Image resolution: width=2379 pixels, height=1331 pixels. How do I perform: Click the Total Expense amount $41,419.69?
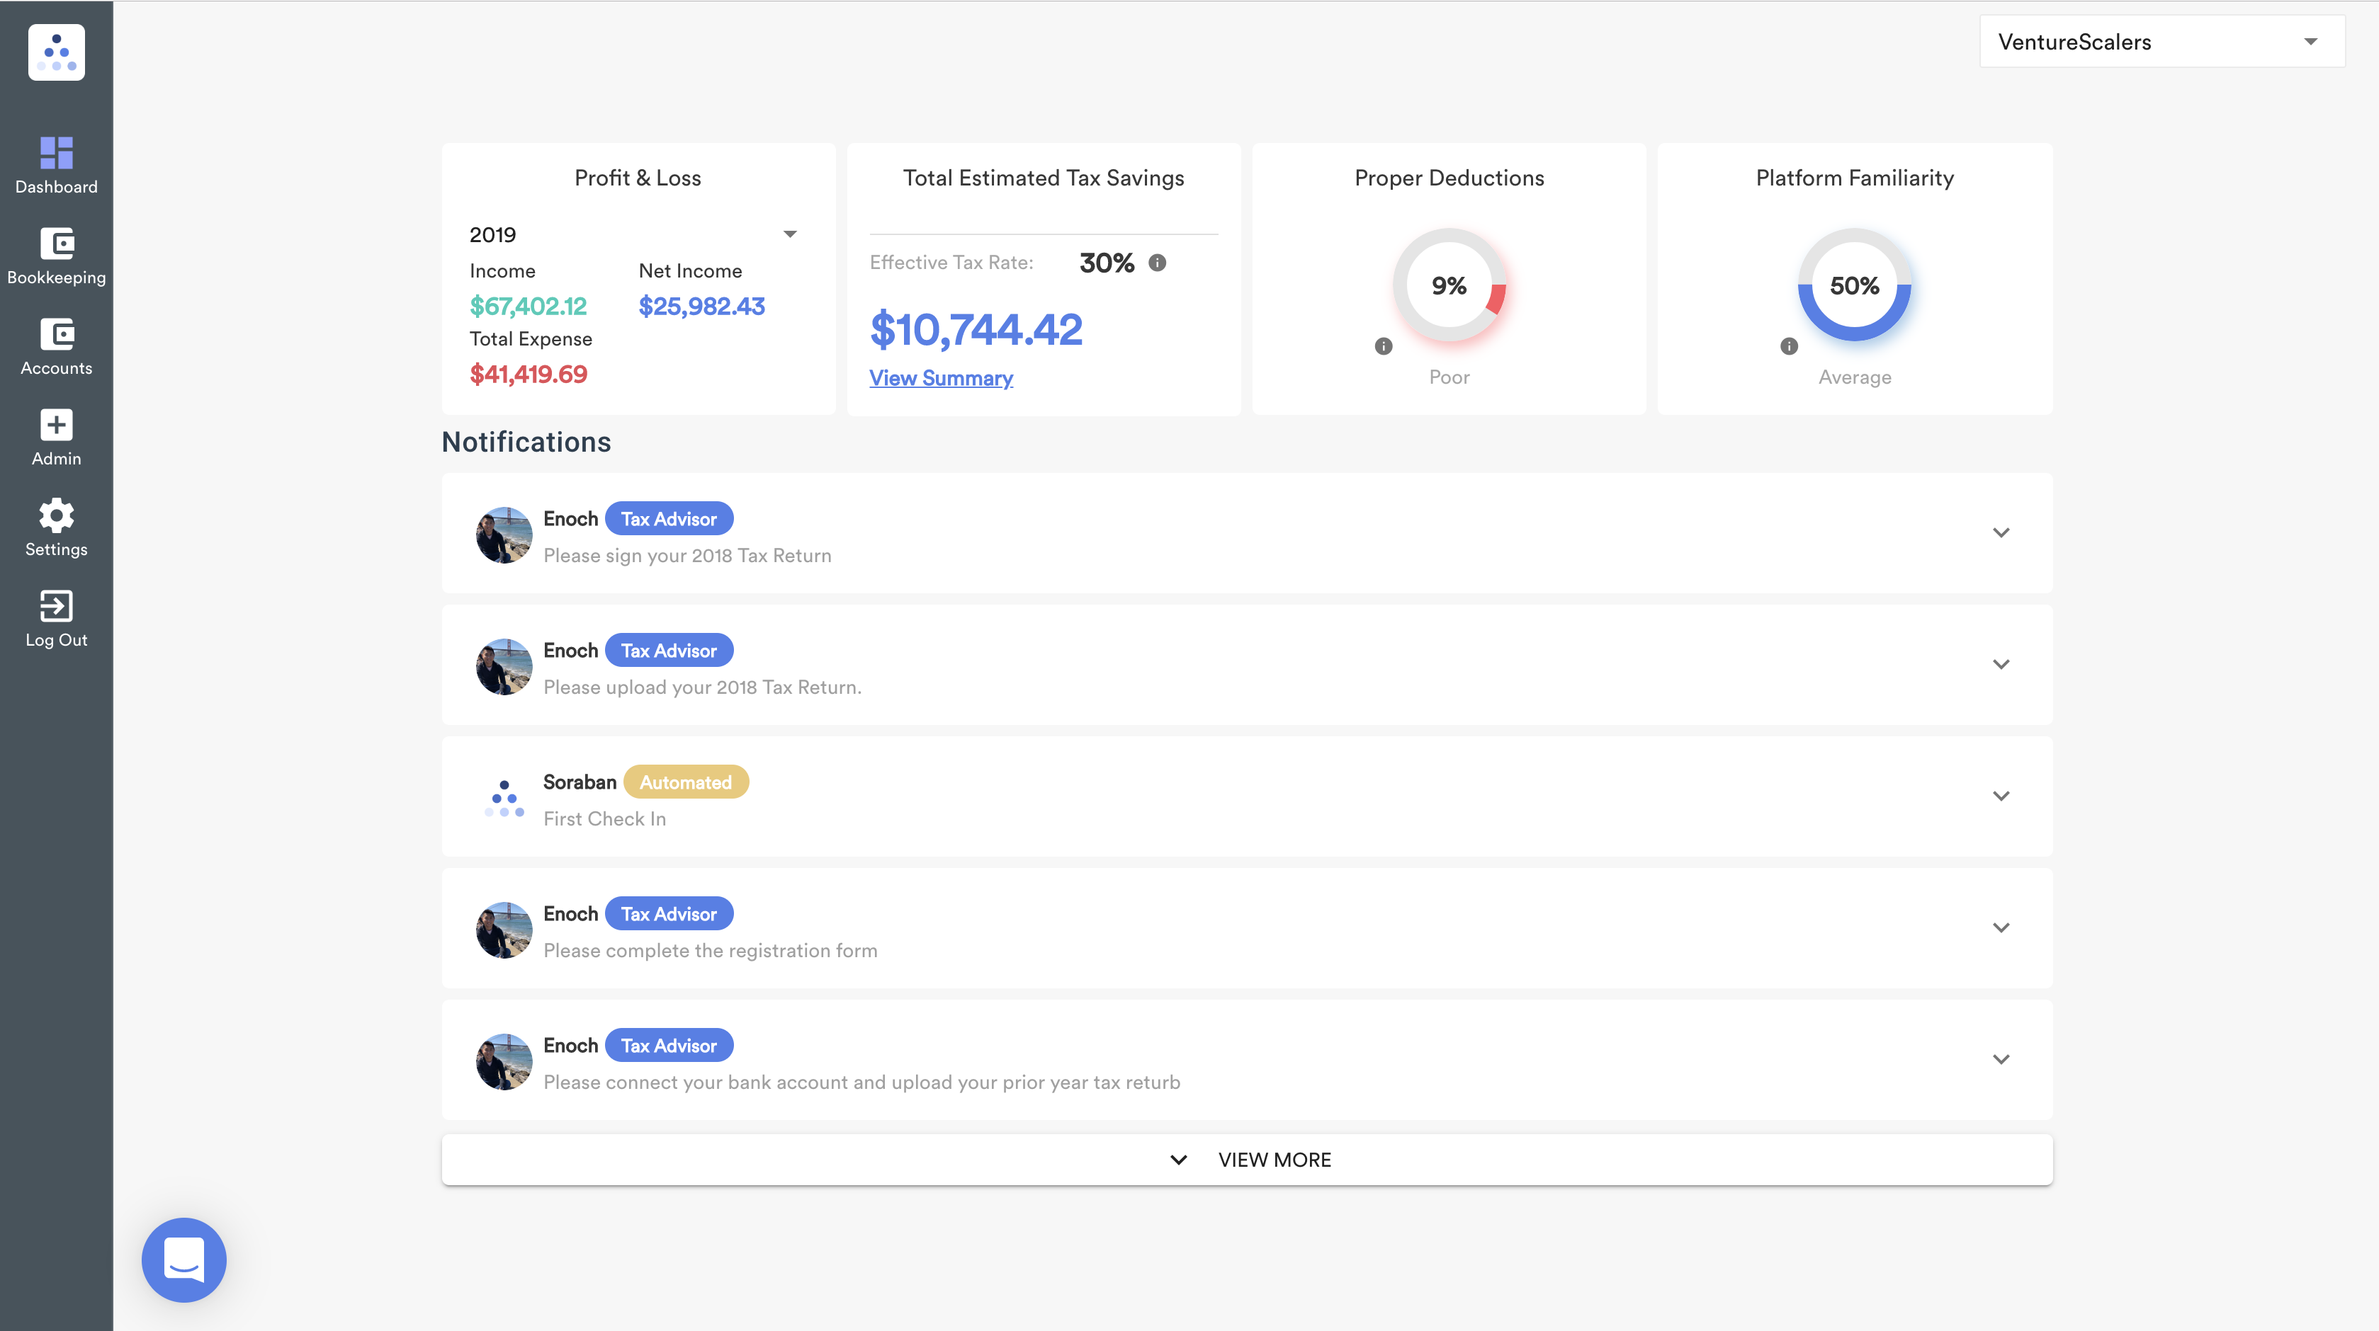tap(529, 374)
